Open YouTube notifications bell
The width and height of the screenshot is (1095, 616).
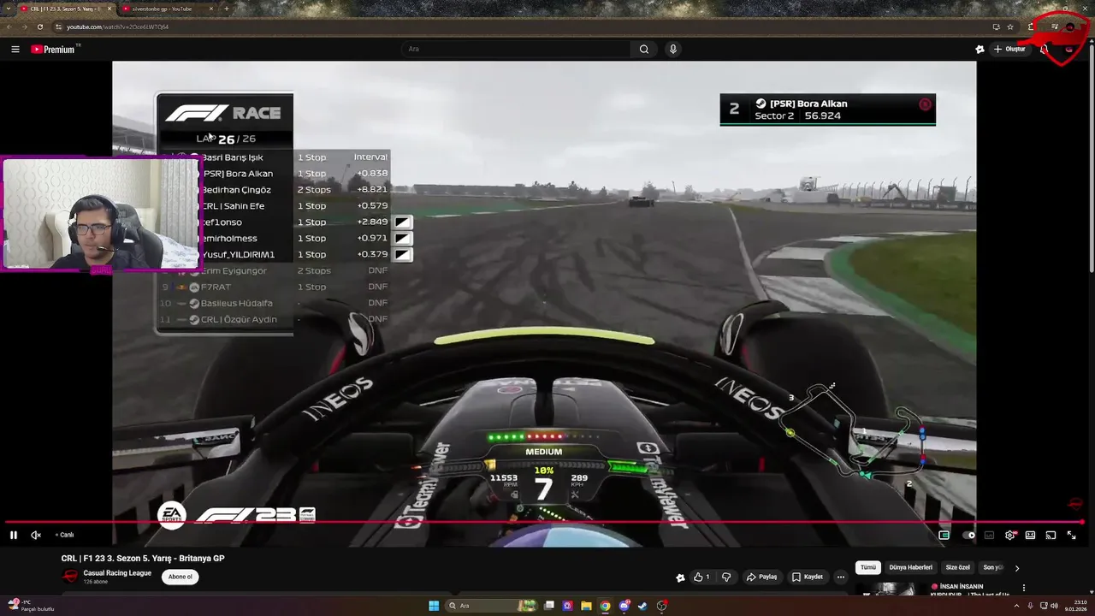[1045, 49]
